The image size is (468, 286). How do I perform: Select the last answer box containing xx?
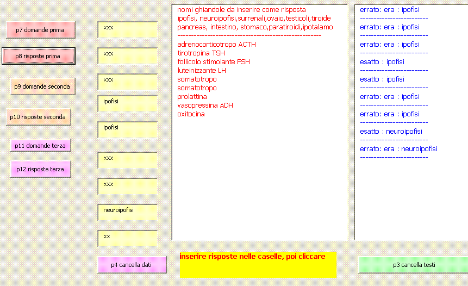(x=127, y=239)
